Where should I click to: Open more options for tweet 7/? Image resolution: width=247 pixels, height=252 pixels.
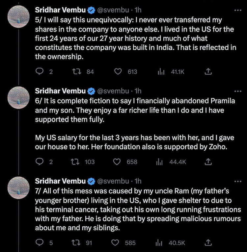point(237,181)
